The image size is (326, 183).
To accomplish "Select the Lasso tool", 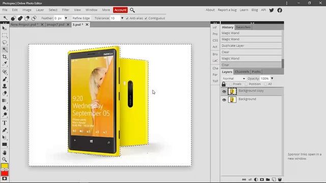I will click(x=5, y=43).
